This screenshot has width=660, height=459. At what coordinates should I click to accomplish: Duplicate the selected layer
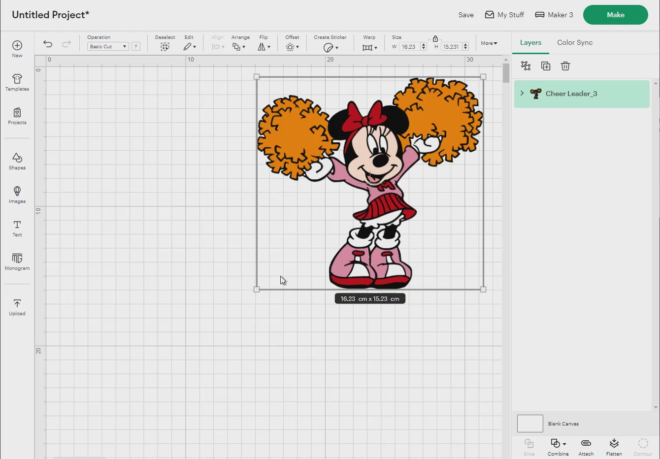pos(546,66)
